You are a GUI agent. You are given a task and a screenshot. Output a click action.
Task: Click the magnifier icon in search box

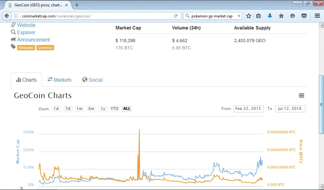(187, 16)
